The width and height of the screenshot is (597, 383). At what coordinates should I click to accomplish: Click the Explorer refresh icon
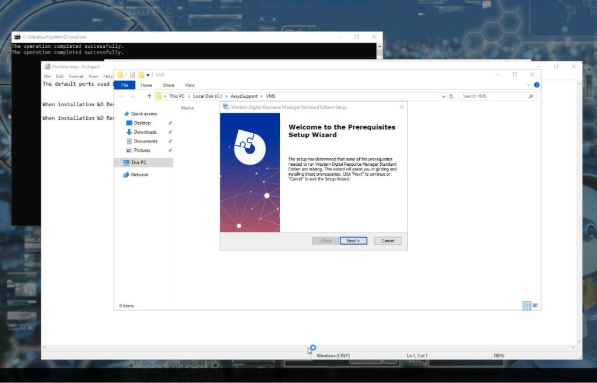(451, 96)
